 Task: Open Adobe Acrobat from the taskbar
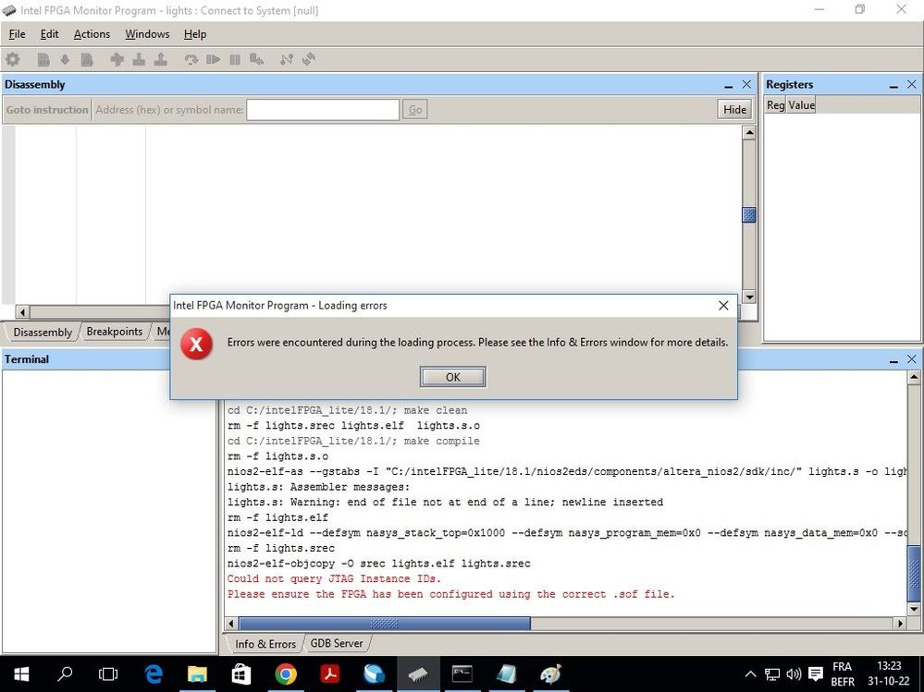click(x=330, y=674)
